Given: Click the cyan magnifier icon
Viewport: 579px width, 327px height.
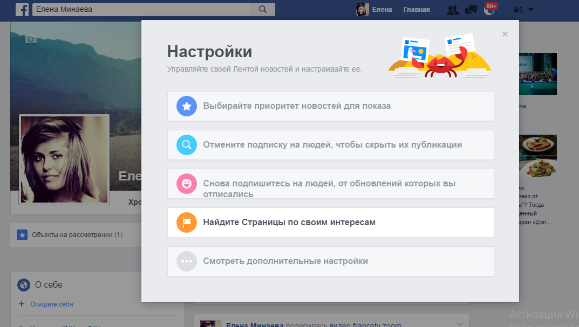Looking at the screenshot, I should (187, 145).
